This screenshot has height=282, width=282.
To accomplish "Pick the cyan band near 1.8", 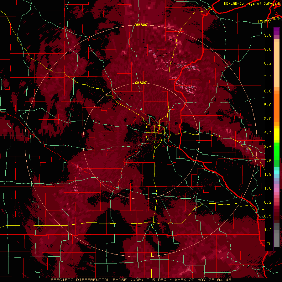I will click(x=277, y=172).
